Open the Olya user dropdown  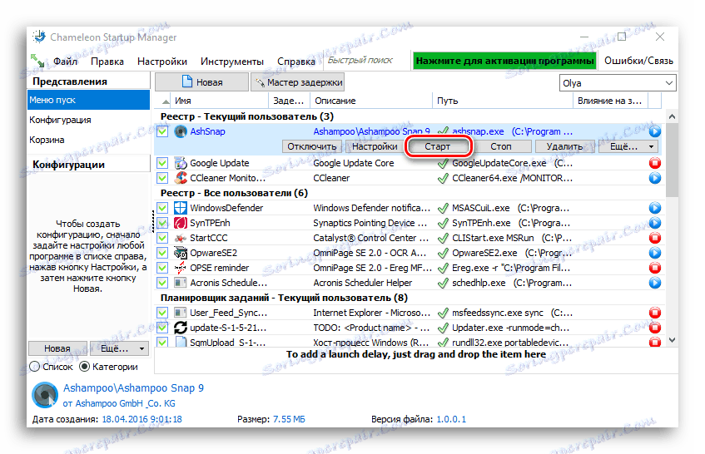click(x=618, y=83)
